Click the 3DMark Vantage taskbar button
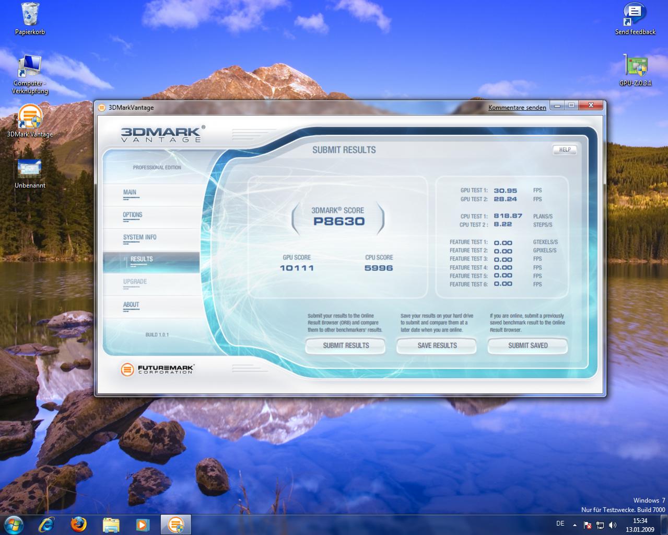This screenshot has width=668, height=535. 176,524
